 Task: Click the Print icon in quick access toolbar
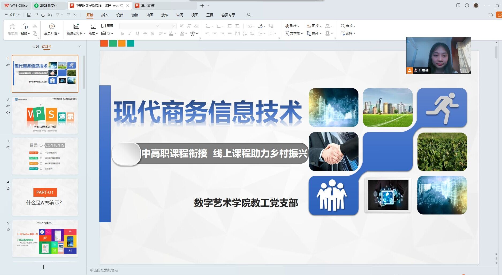coord(43,15)
